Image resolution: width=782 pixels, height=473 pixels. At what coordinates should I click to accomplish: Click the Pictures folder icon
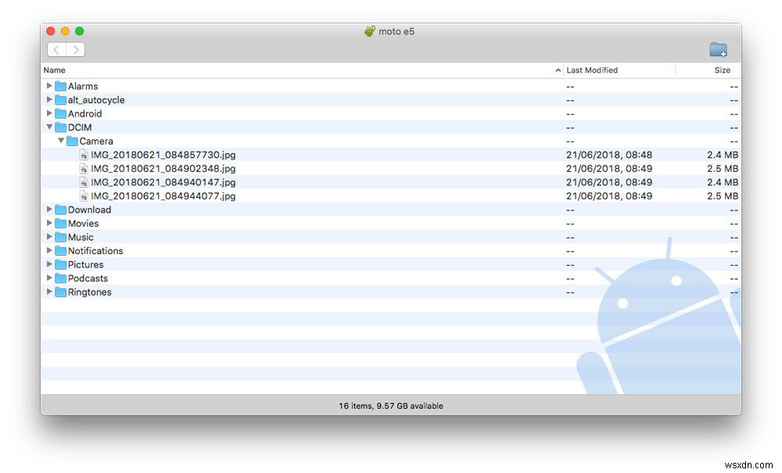pos(61,264)
